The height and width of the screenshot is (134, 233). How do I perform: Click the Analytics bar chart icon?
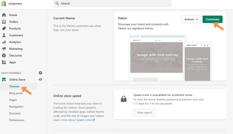click(x=4, y=42)
